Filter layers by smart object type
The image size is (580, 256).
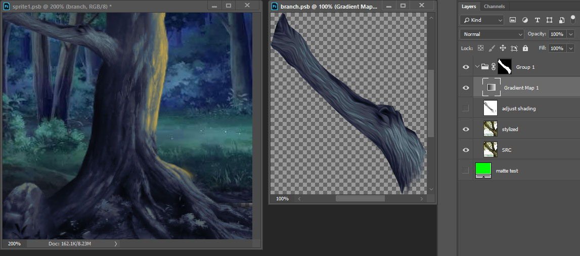click(561, 20)
